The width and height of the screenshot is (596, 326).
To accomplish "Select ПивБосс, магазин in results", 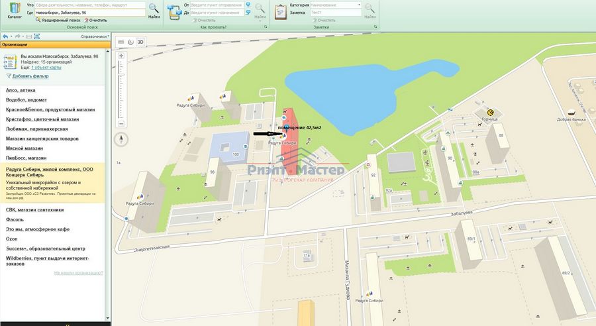I will point(26,158).
